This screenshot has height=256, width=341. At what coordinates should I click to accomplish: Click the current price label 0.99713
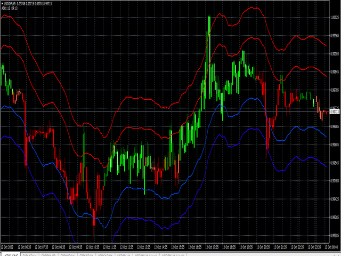click(335, 111)
